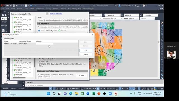Collapse the H13C68 tree node
Screen dimensions: 179x101
[x=12, y=17]
